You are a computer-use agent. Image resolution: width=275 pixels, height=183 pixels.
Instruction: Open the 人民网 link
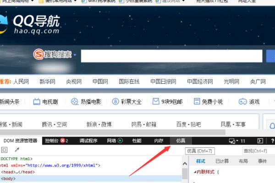[x=21, y=81]
